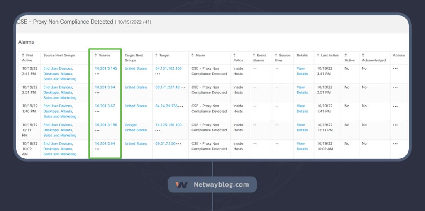Viewport: 425px width, 211px height.
Task: Open actions menu for the last alarm row
Action: point(395,144)
